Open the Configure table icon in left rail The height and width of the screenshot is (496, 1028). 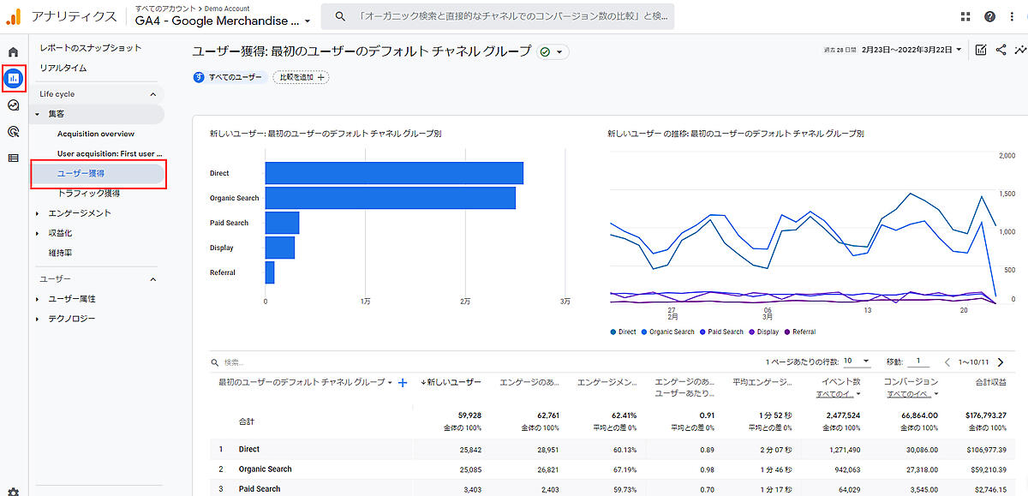13,158
